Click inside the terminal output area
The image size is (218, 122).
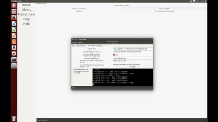click(123, 77)
